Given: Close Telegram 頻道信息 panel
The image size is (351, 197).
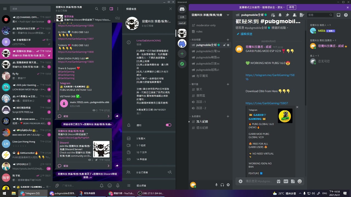Looking at the screenshot, I should click(x=171, y=9).
